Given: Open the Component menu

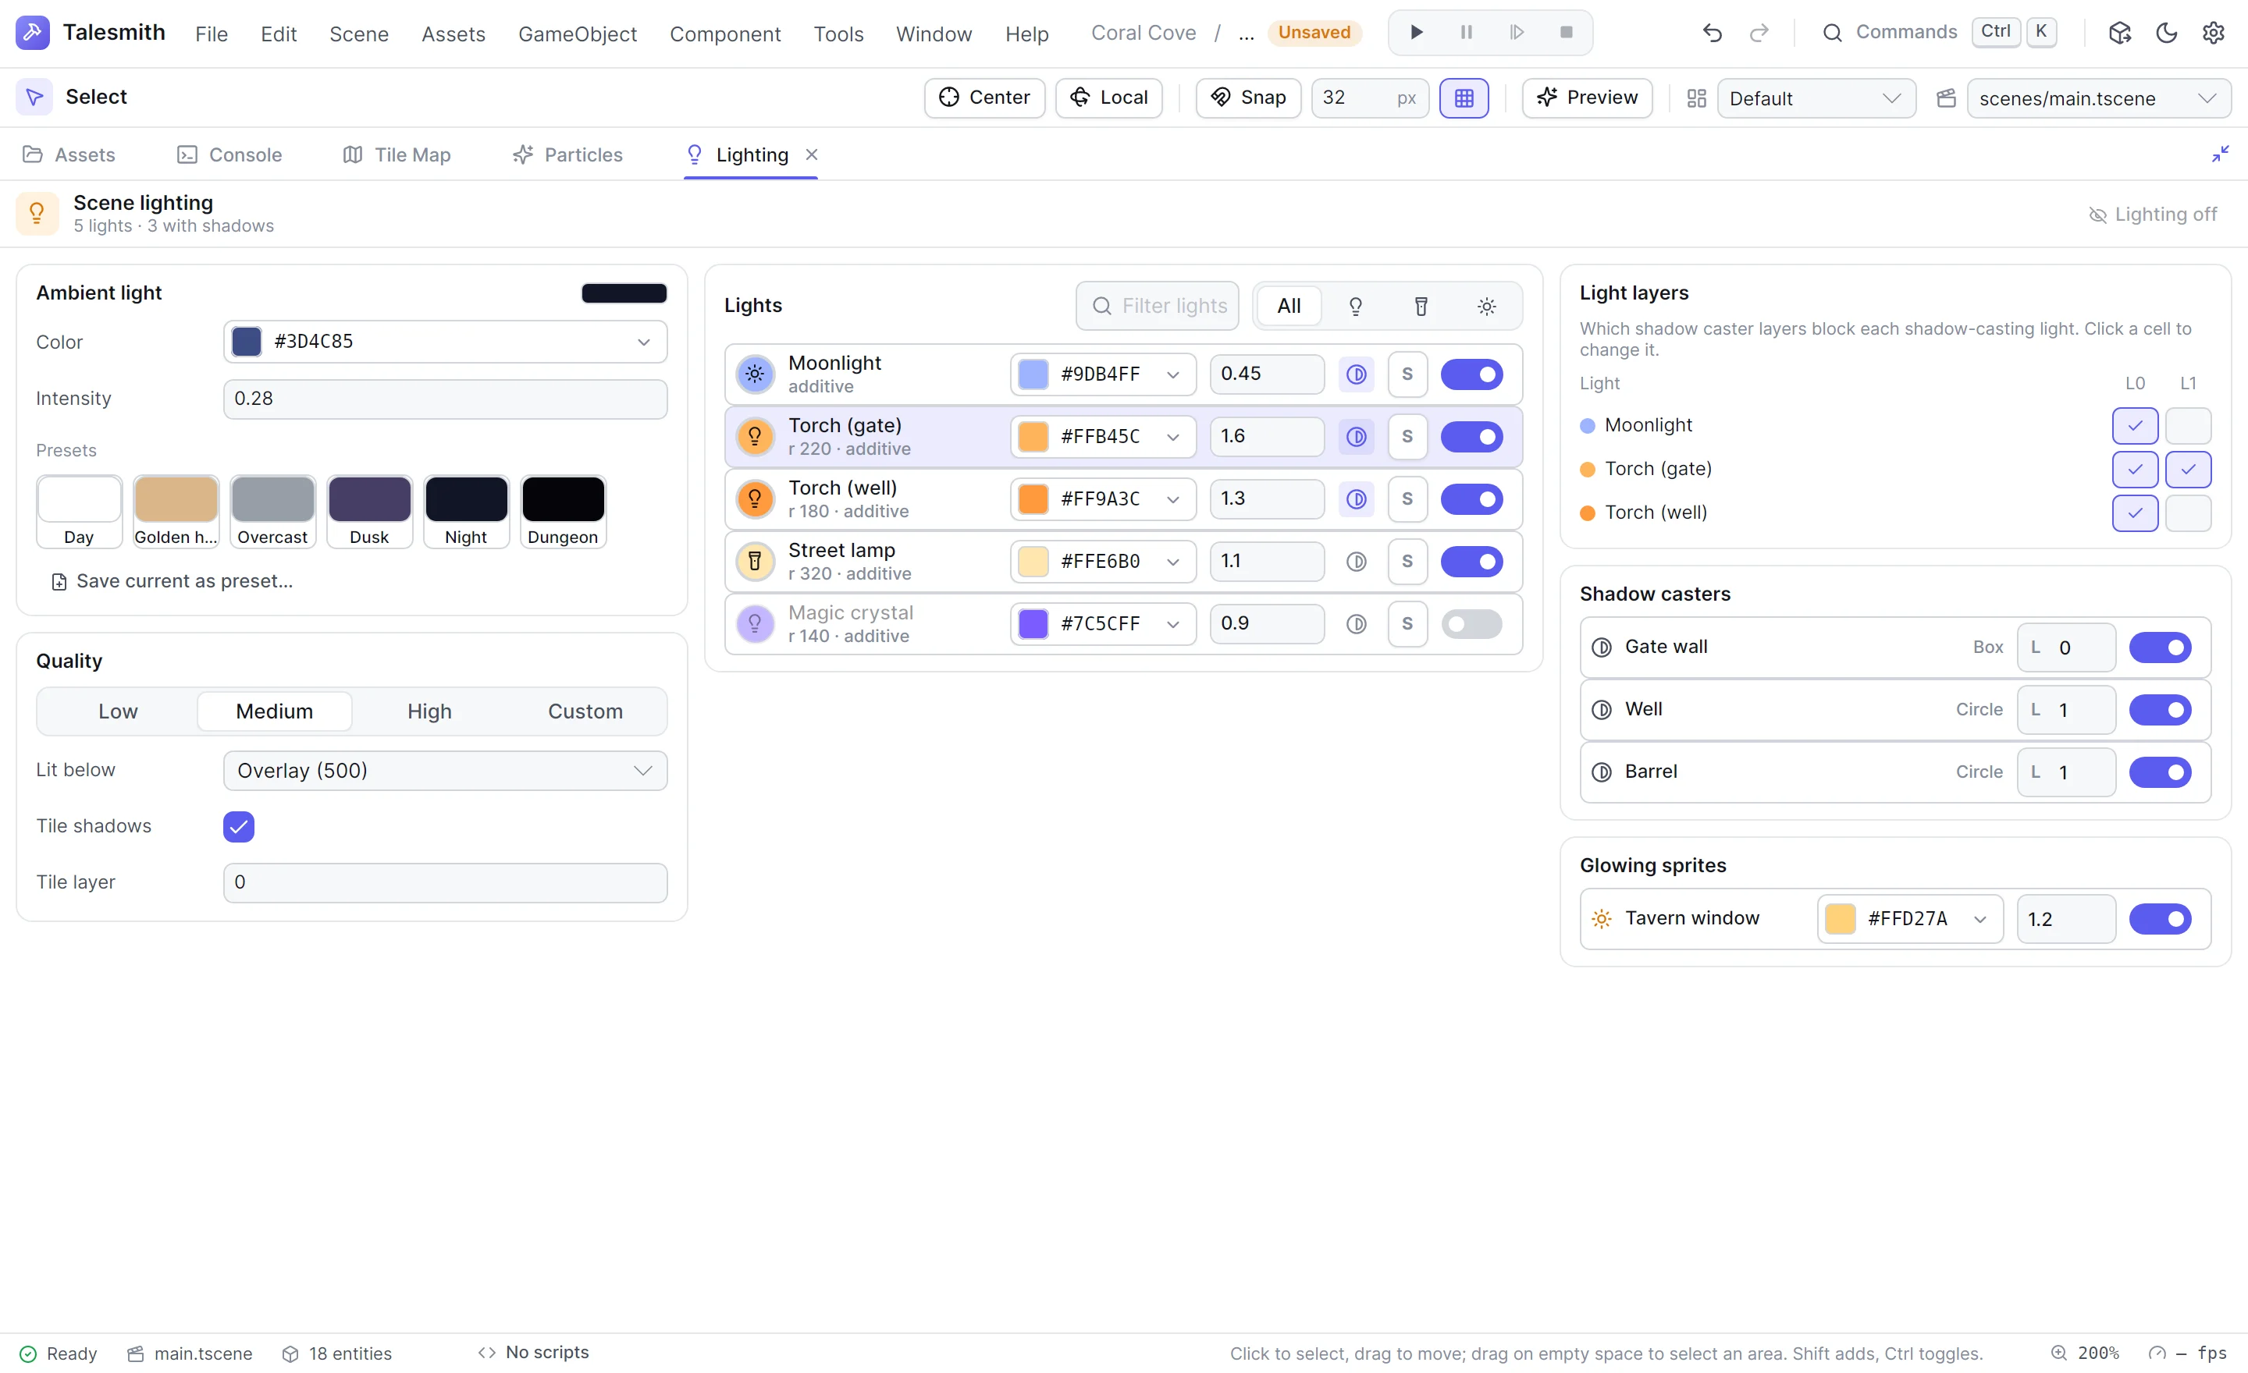Looking at the screenshot, I should [724, 34].
